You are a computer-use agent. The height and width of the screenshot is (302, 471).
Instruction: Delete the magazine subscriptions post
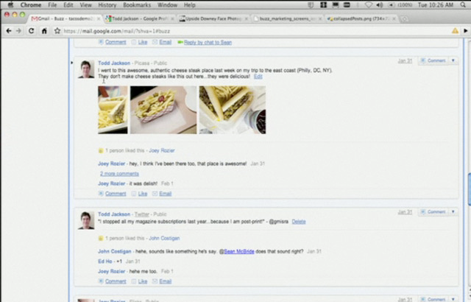tap(299, 222)
